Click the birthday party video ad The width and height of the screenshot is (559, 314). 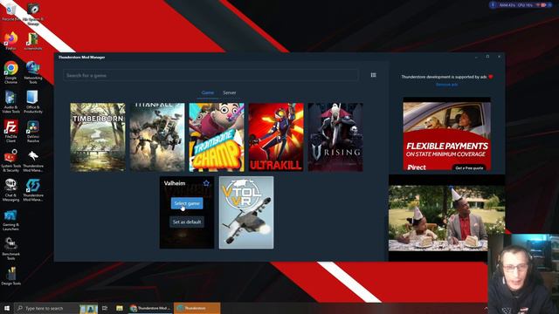446,218
